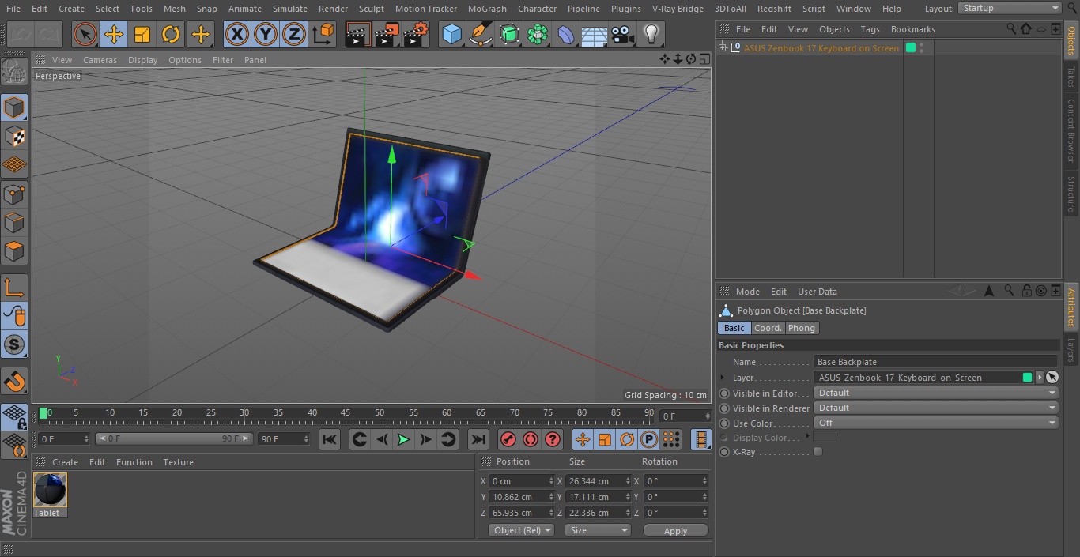
Task: Toggle X axis lock
Action: tap(237, 34)
